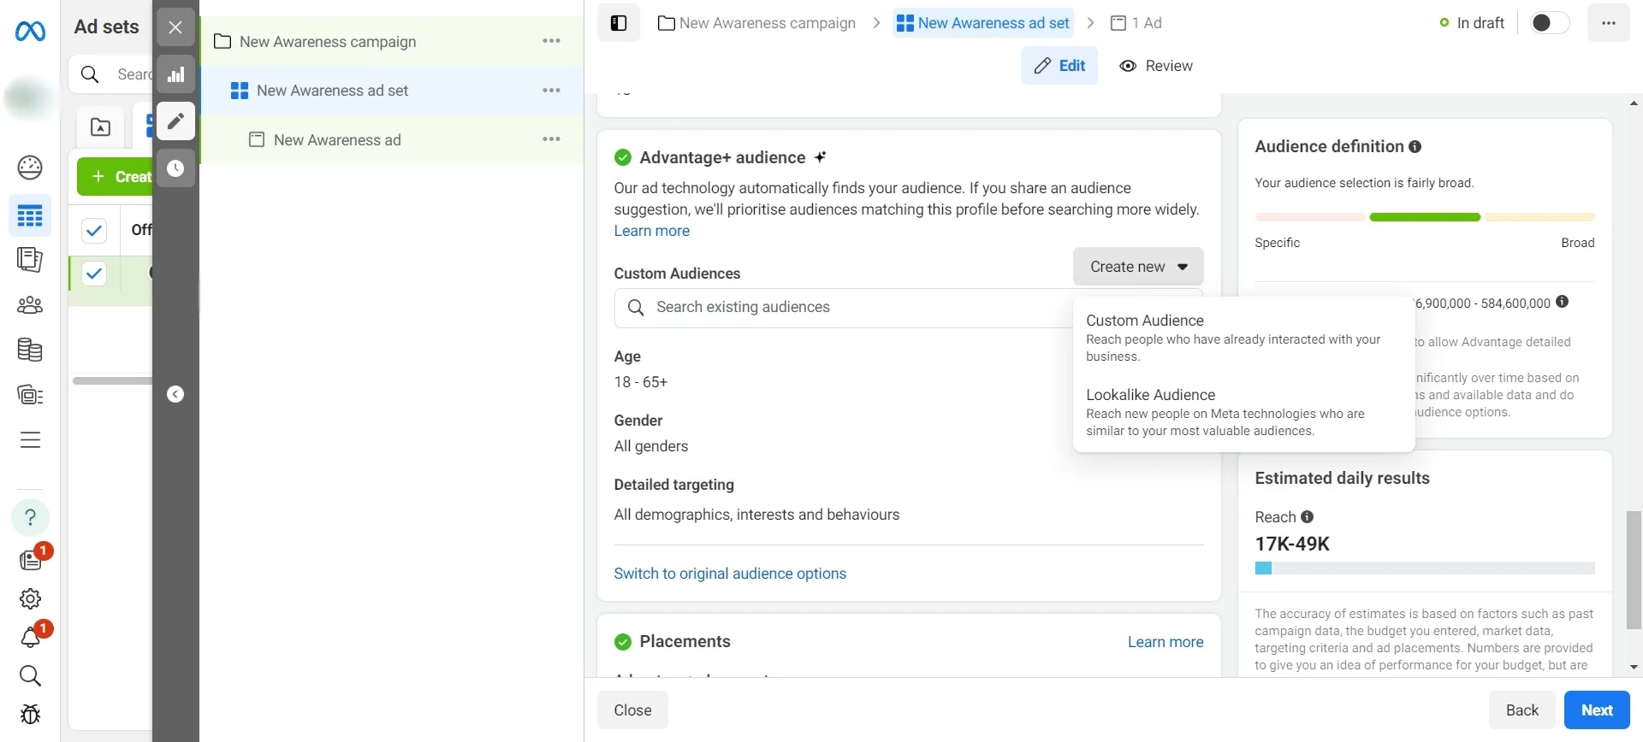
Task: Go to New Awareness ad set breadcrumb
Action: tap(983, 23)
